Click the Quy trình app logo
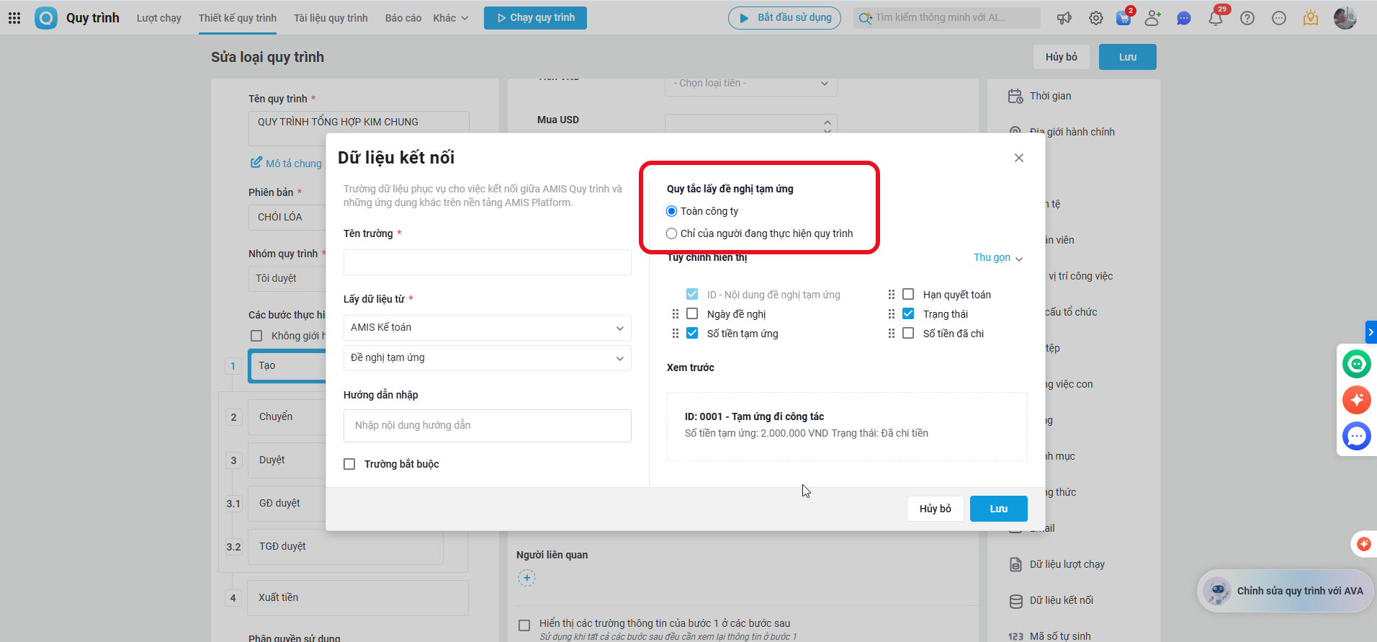 46,18
